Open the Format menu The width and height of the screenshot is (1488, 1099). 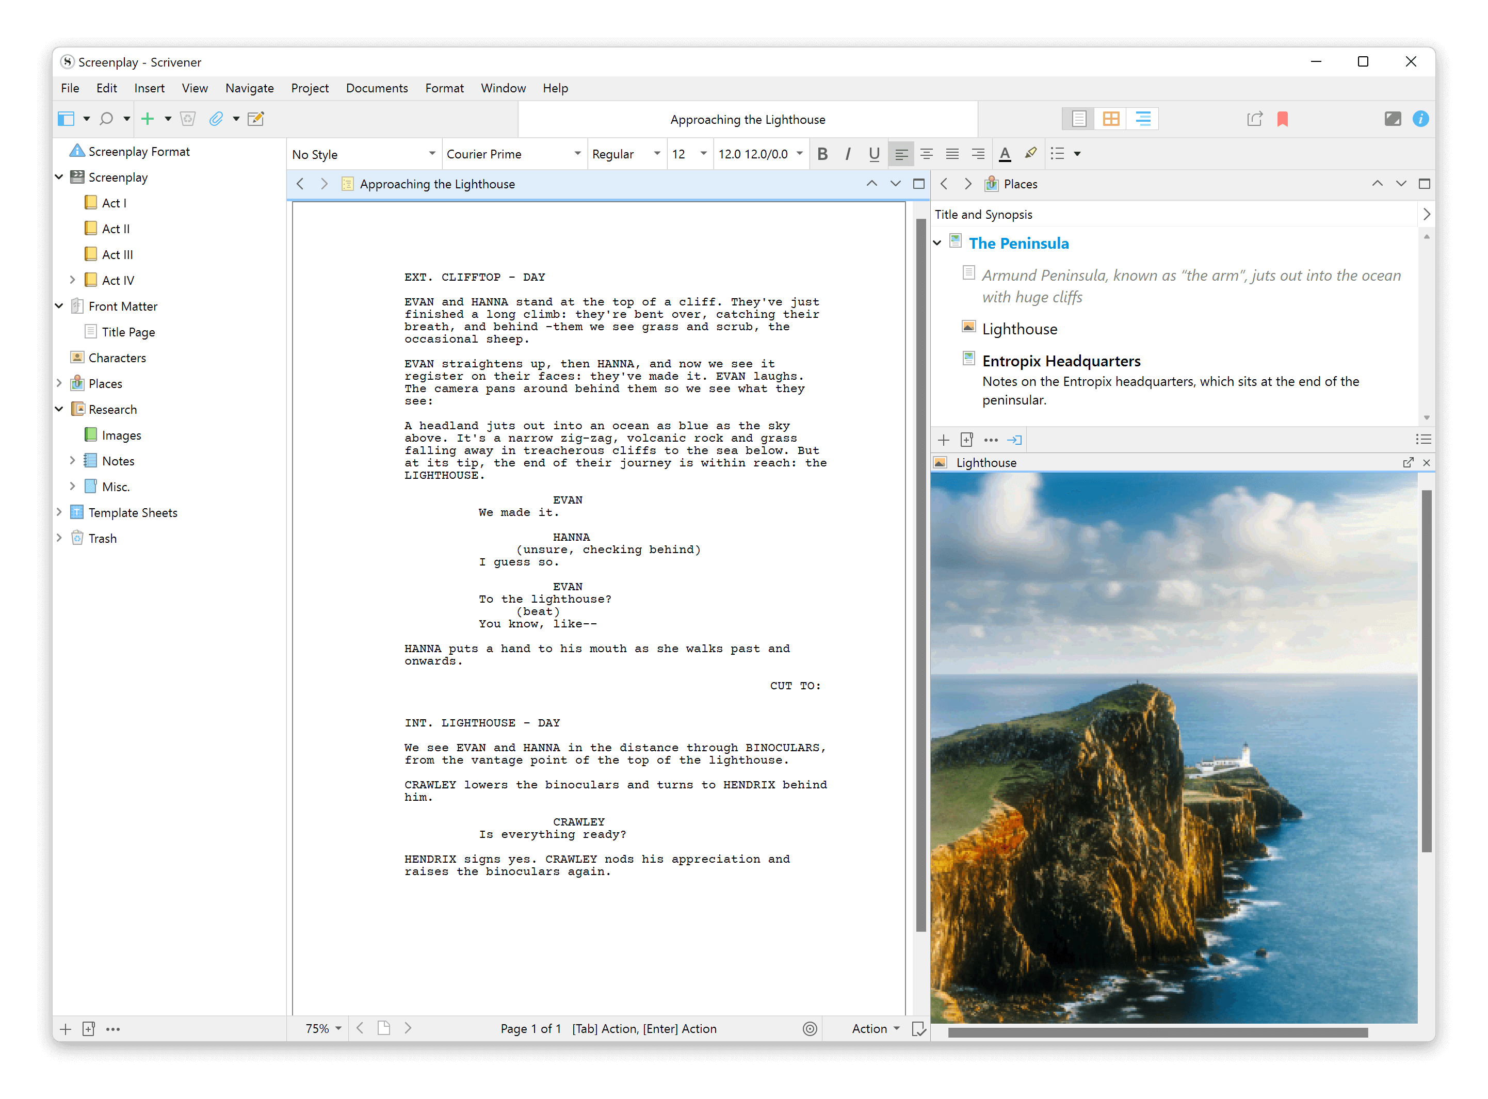pos(444,88)
